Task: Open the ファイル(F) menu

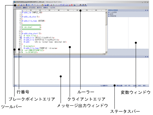Action: pyautogui.click(x=18, y=8)
